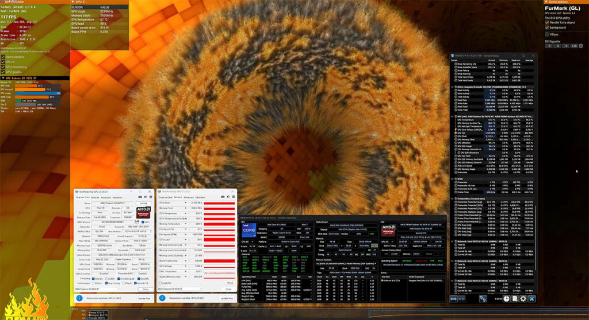Collapse GPU [#0] AMD Radeon group in HWiNFO

point(452,116)
